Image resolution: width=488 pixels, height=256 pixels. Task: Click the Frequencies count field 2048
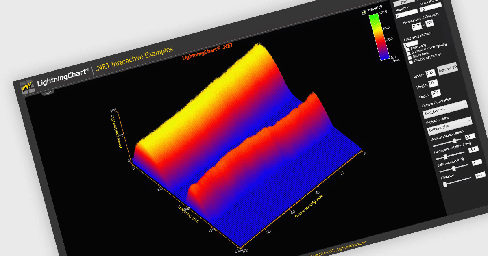tap(417, 26)
